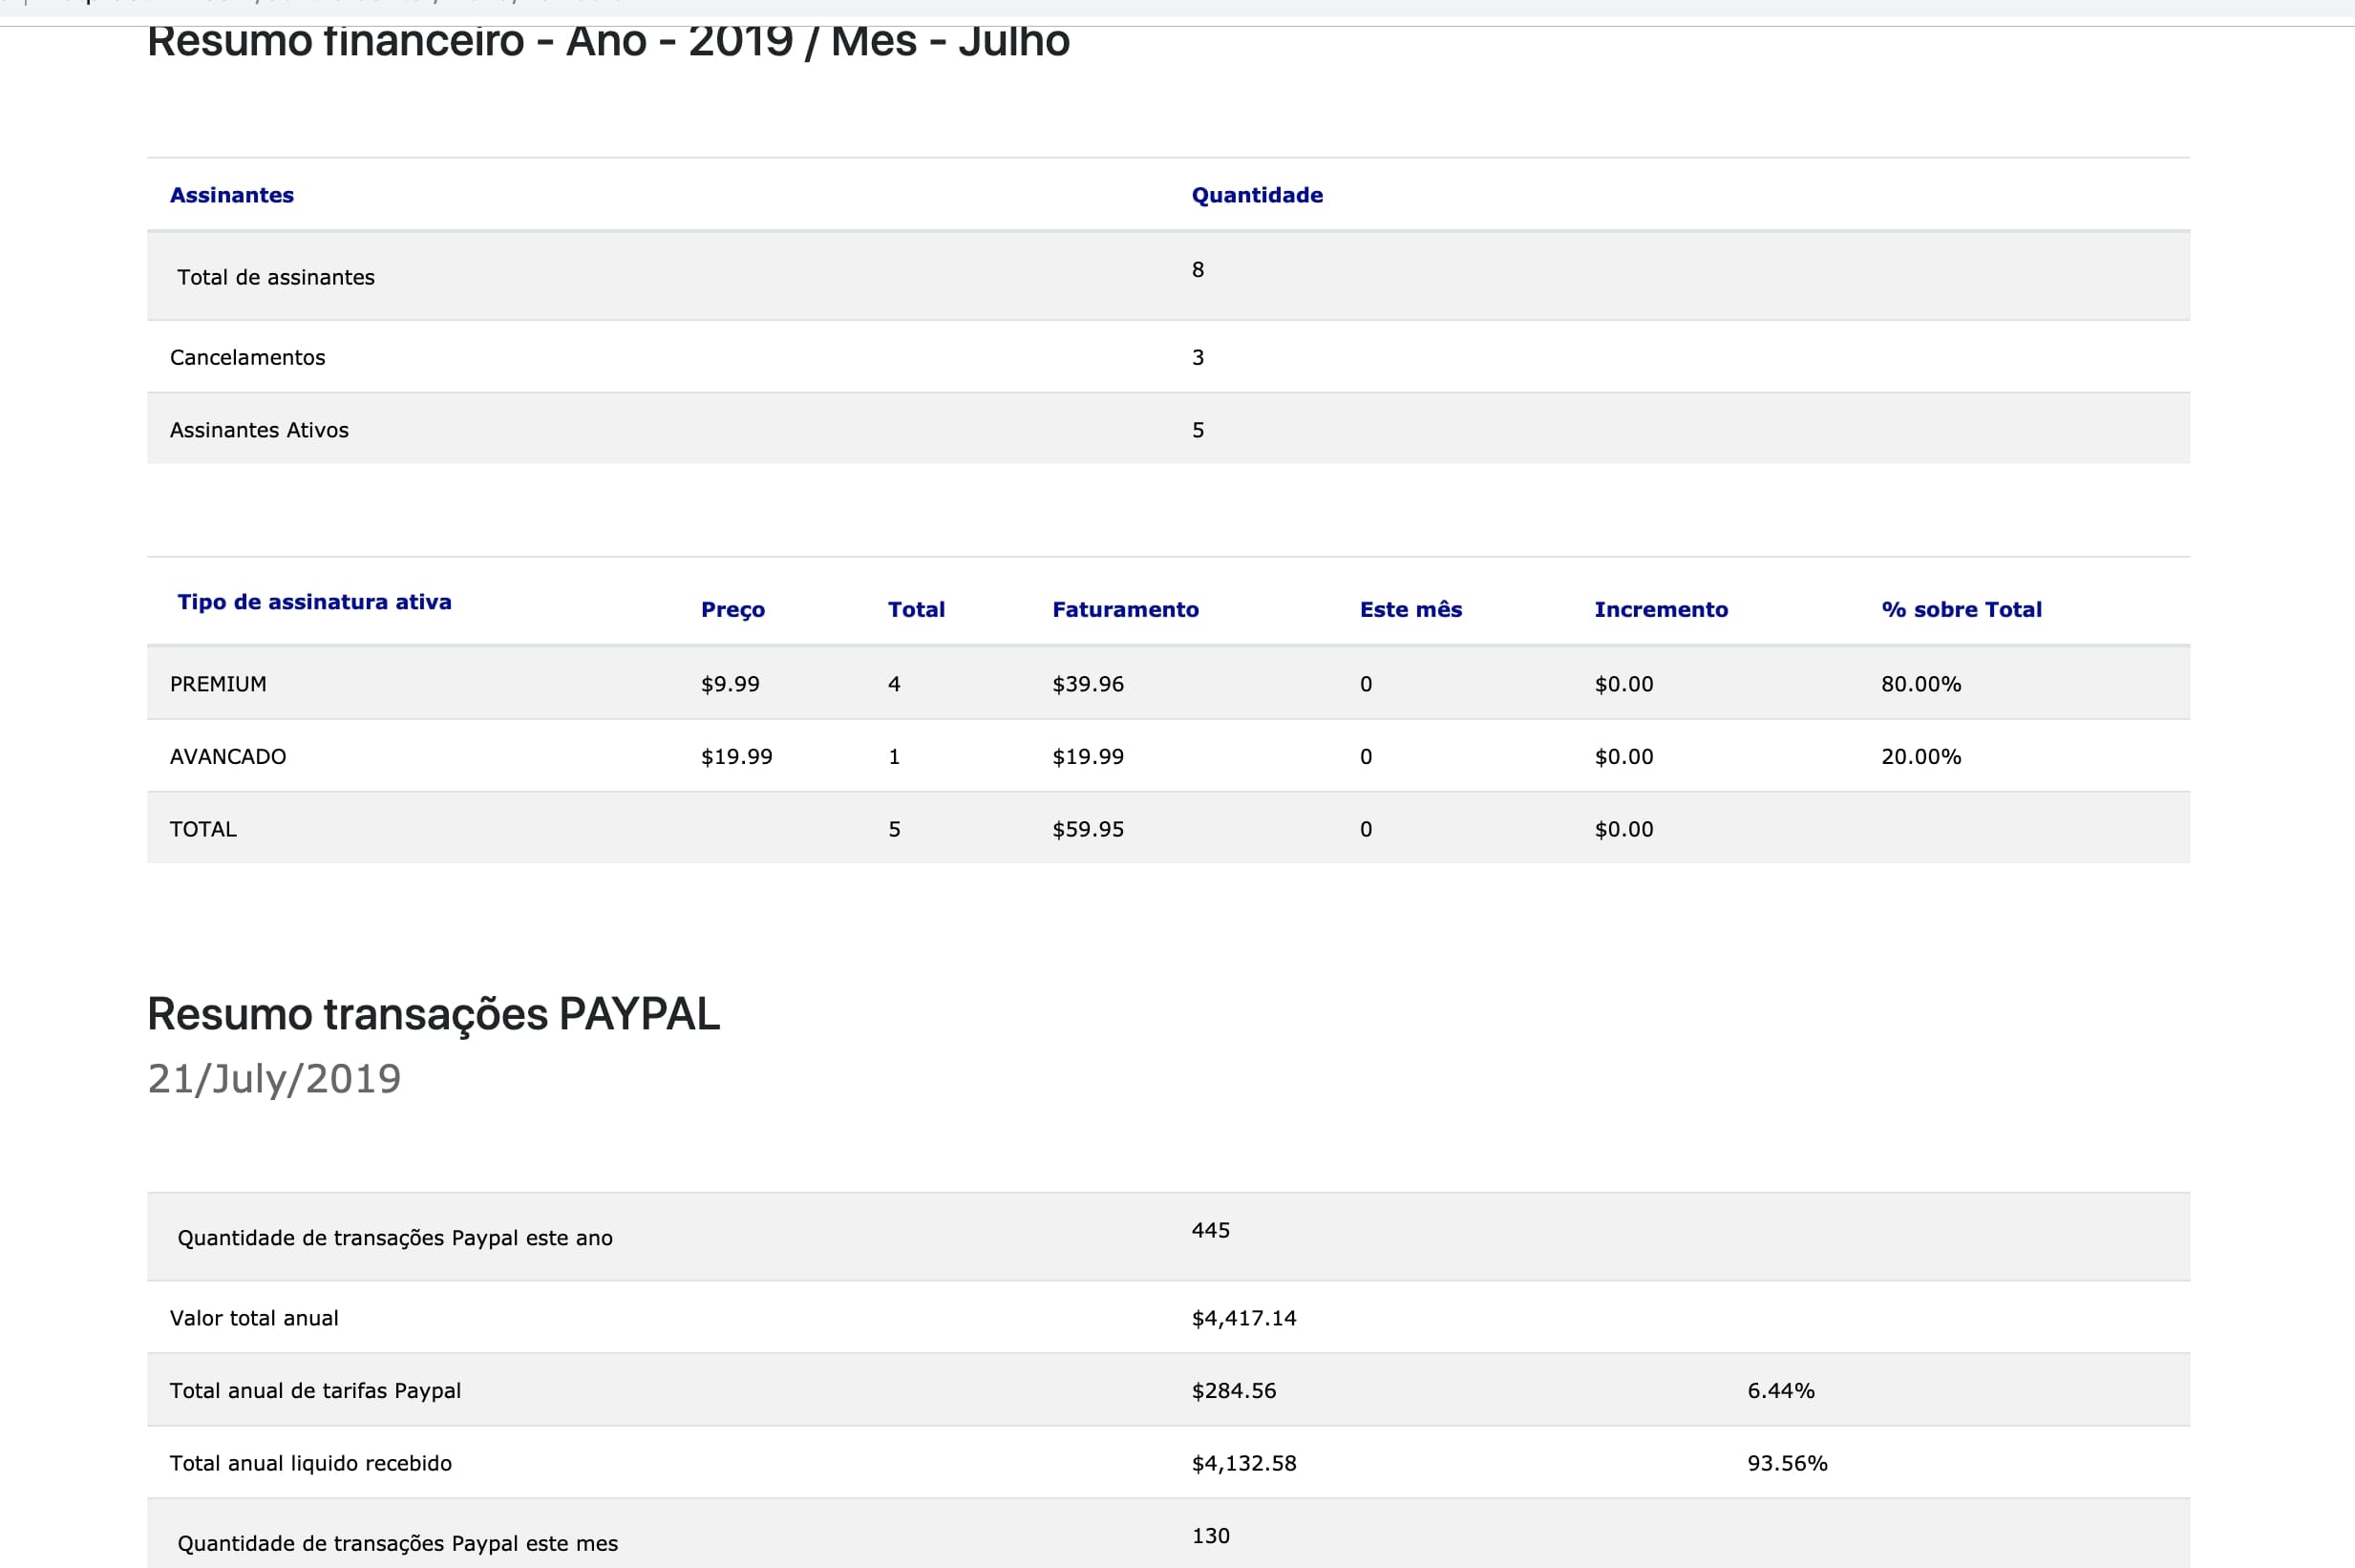Click the Assinantes Ativos row label
This screenshot has height=1568, width=2355.
click(259, 430)
